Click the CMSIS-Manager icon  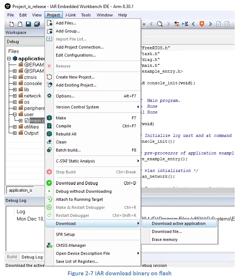pyautogui.click(x=50, y=245)
